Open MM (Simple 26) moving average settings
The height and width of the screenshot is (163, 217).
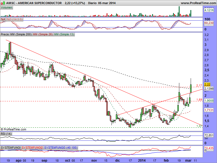coord(43,35)
